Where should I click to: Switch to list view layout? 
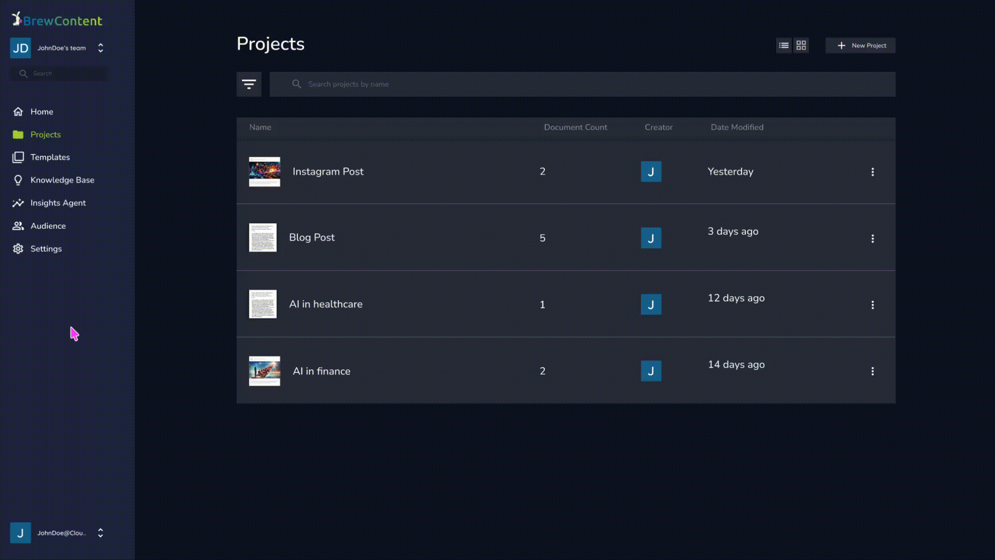pos(784,46)
